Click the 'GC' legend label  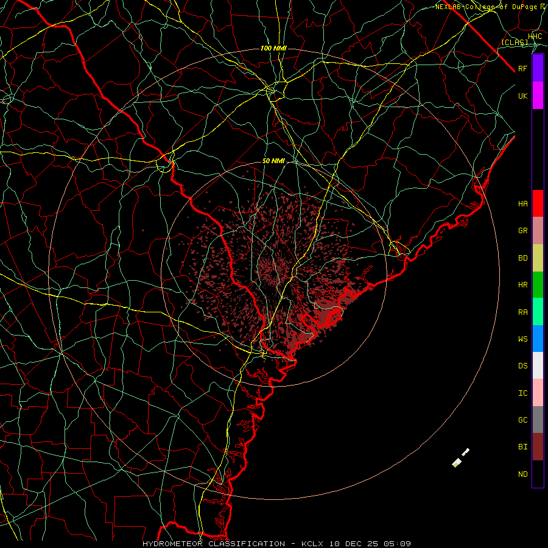click(x=522, y=420)
